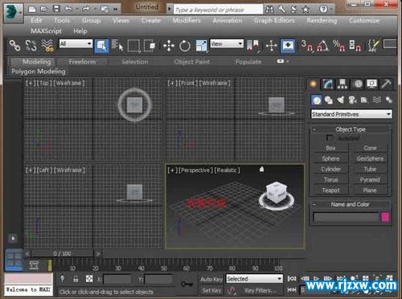Expand the Polygon Modeling ribbon panel
This screenshot has width=402, height=299.
39,72
